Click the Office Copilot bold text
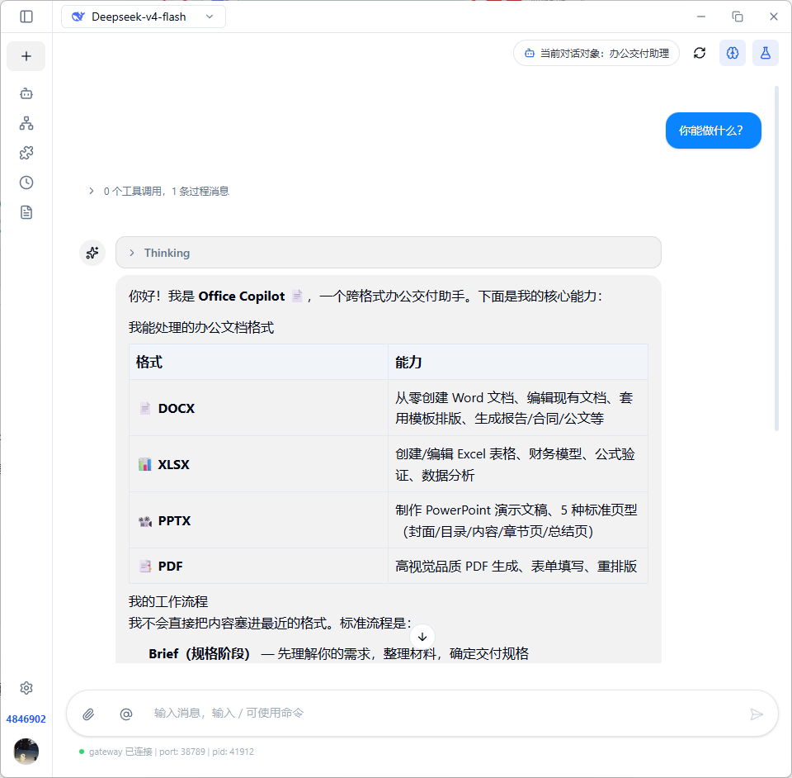The image size is (792, 778). 242,296
